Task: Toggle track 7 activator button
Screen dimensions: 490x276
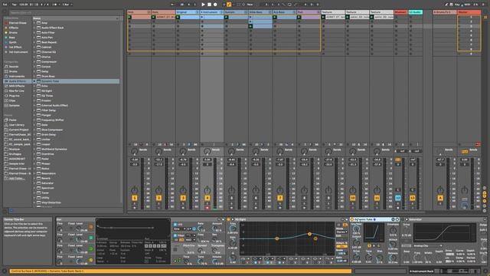Action: 280,198
